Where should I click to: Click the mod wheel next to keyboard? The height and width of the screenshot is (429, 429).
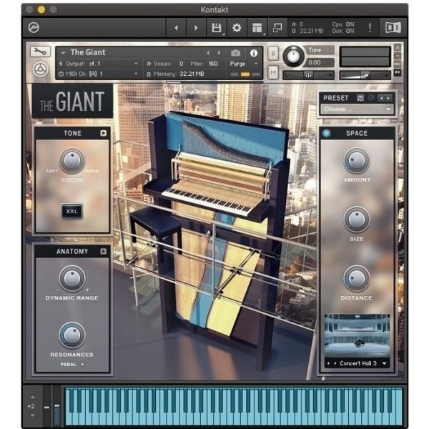point(56,406)
